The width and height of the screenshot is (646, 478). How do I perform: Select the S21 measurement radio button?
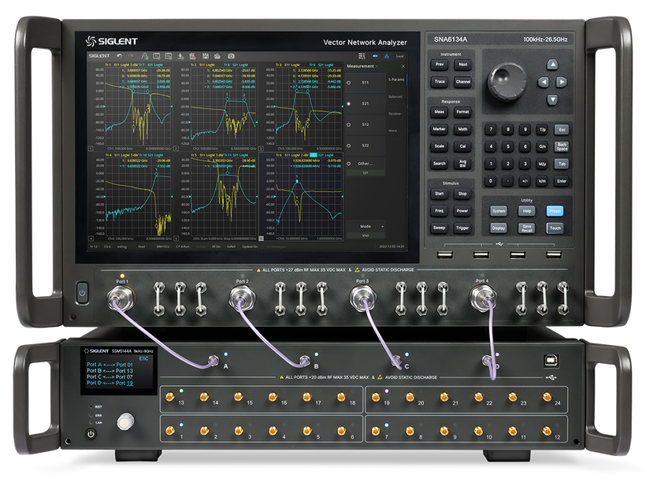coord(349,104)
